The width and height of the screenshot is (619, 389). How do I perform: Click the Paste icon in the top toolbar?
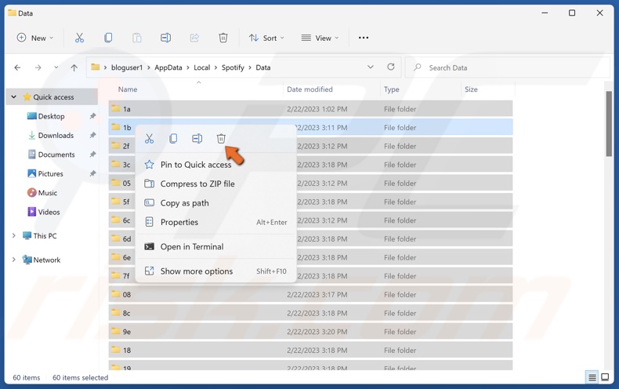[x=136, y=38]
